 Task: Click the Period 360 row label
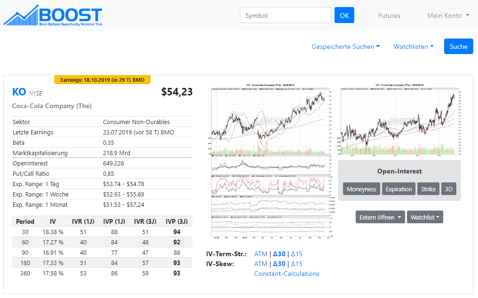pyautogui.click(x=25, y=273)
